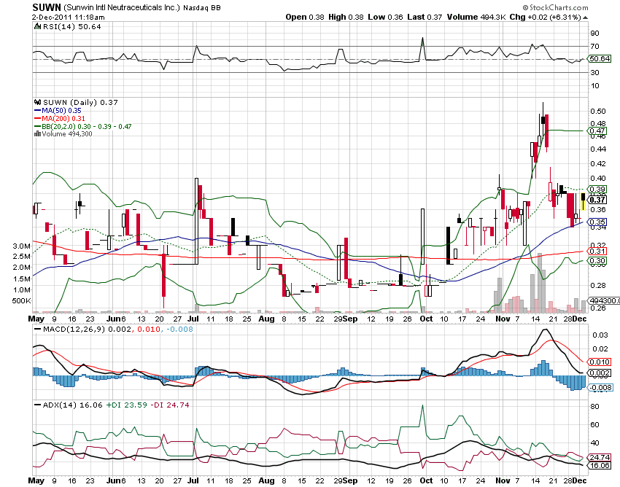620x487 pixels.
Task: Click the MACD 0.010 signal value tag
Action: tap(600, 362)
